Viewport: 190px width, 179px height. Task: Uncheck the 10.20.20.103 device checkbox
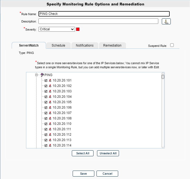click(x=46, y=91)
